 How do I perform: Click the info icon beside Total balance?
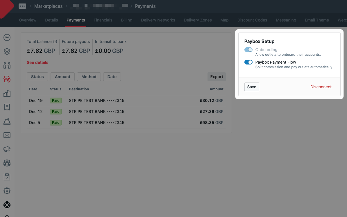pyautogui.click(x=55, y=42)
